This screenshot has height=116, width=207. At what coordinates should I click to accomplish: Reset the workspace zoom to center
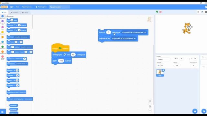click(x=150, y=111)
